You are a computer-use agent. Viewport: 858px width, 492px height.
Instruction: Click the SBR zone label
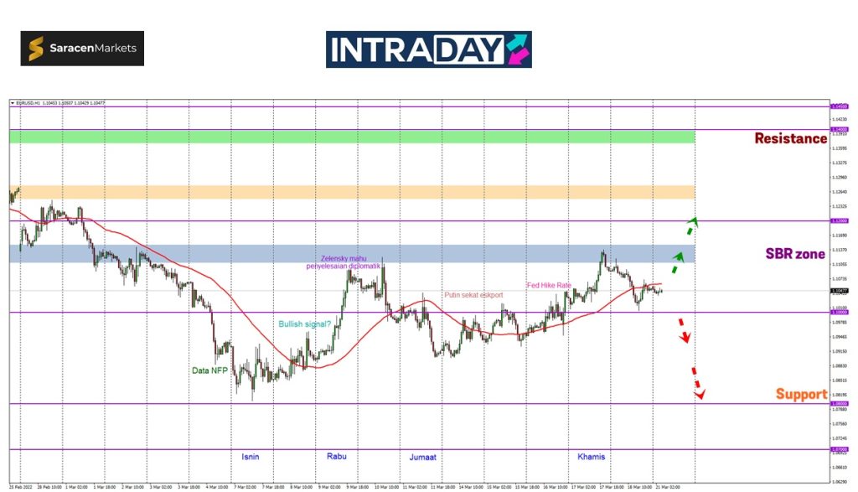[x=795, y=254]
